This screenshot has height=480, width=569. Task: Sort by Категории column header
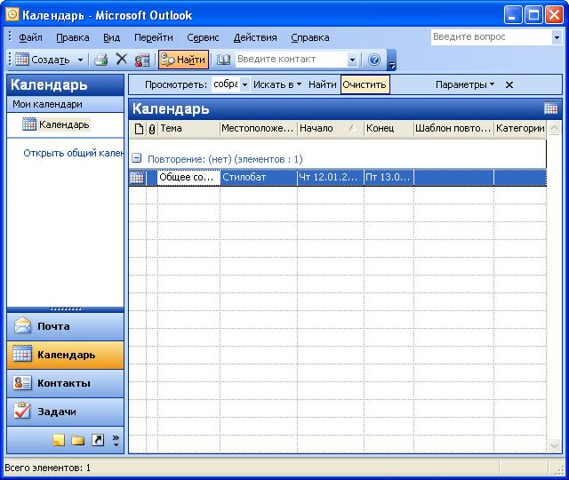[520, 128]
